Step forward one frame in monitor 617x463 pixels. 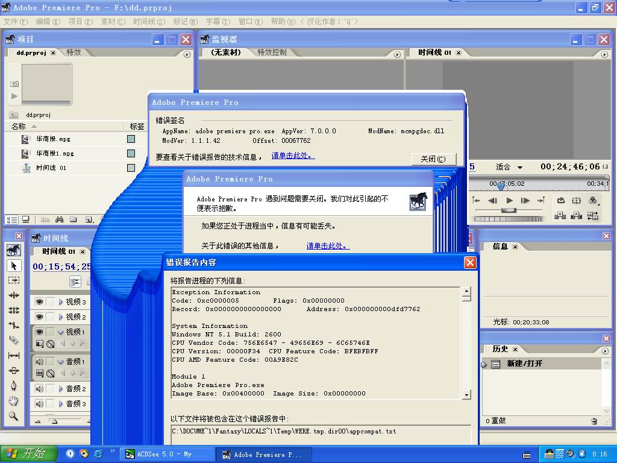pyautogui.click(x=525, y=200)
